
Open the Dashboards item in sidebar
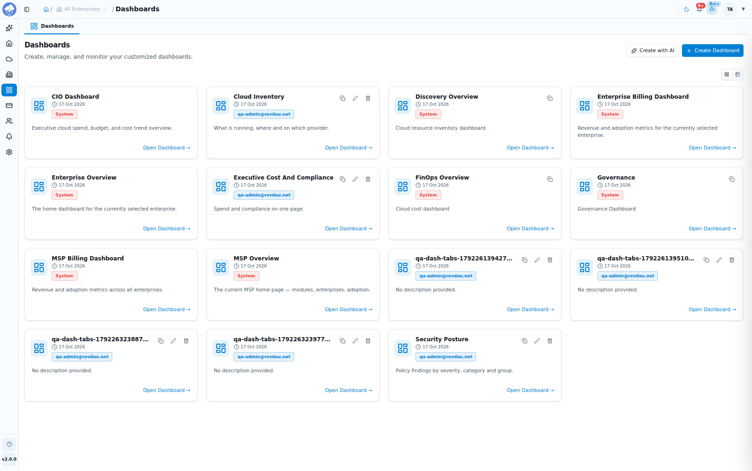[9, 90]
